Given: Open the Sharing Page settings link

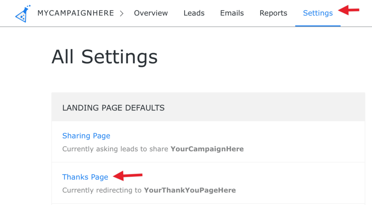Looking at the screenshot, I should click(x=86, y=136).
